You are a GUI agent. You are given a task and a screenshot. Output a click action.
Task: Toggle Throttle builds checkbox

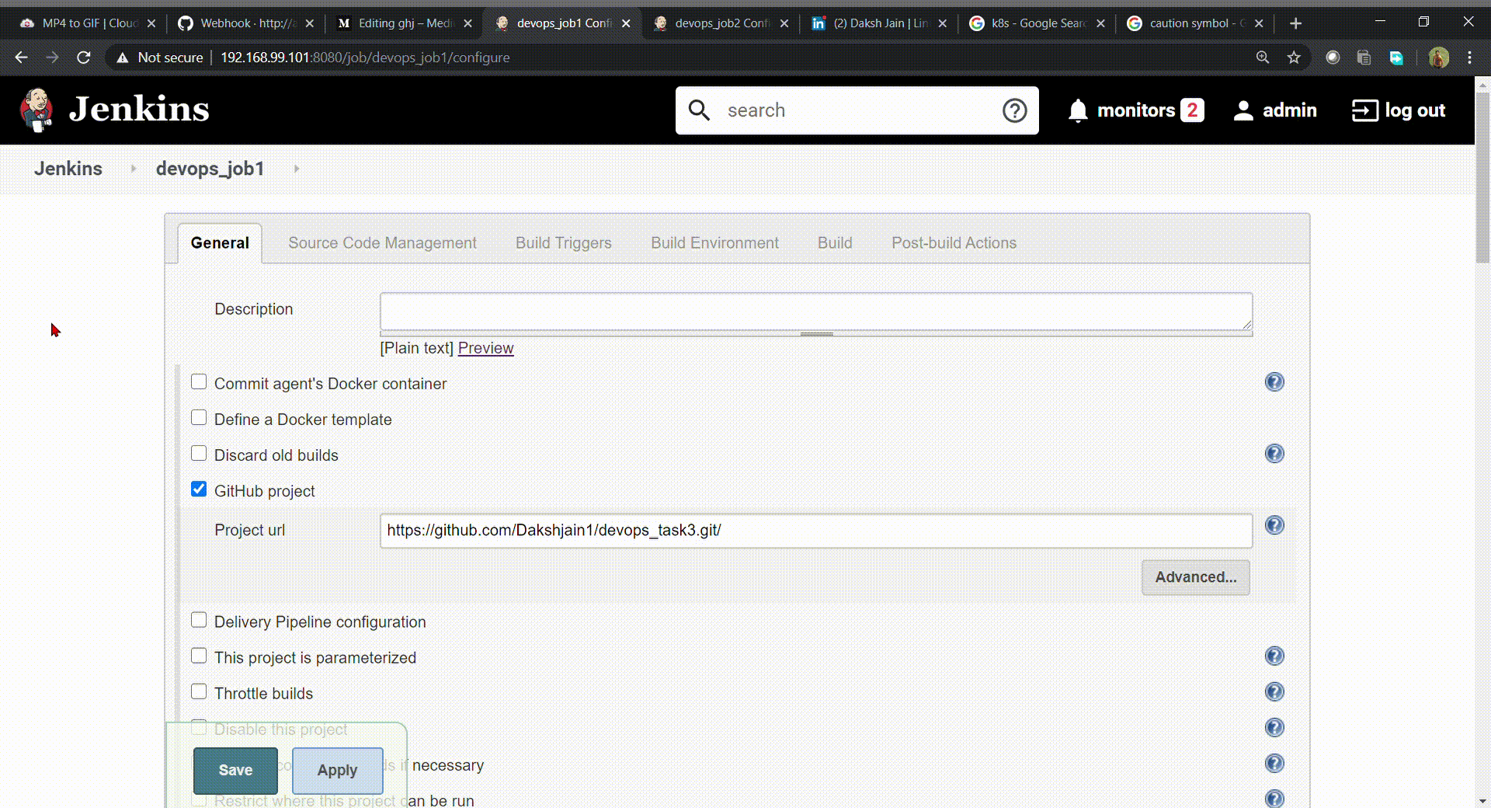click(199, 691)
